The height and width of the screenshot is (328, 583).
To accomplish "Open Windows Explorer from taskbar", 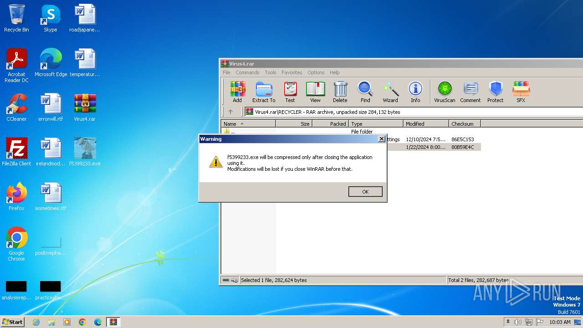I will [51, 322].
